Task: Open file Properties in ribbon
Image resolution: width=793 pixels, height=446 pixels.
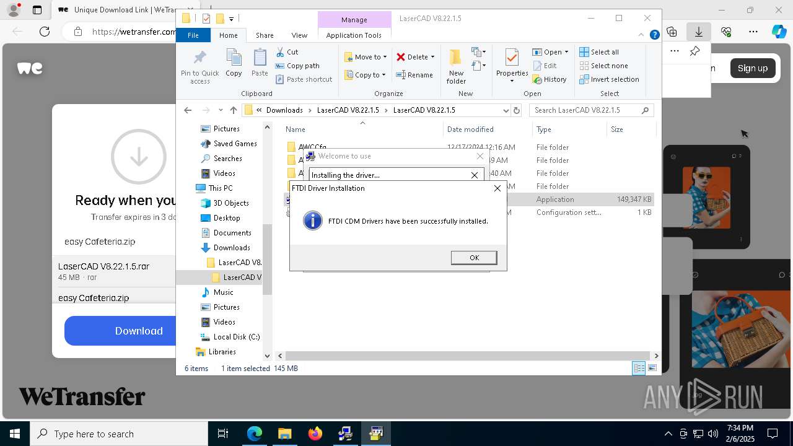Action: click(512, 67)
